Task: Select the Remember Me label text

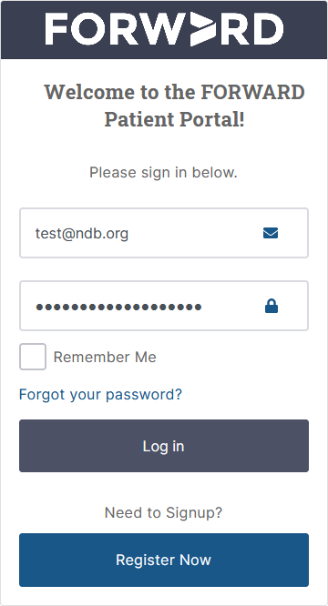Action: tap(105, 357)
